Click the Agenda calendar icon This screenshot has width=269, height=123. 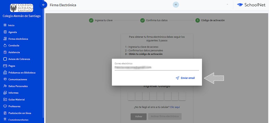pyautogui.click(x=5, y=32)
